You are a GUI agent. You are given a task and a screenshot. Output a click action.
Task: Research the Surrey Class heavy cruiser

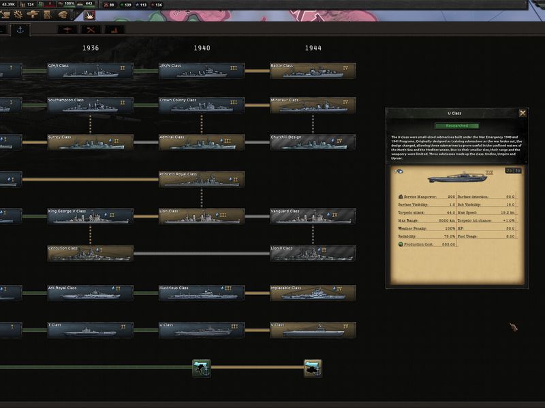click(x=91, y=142)
